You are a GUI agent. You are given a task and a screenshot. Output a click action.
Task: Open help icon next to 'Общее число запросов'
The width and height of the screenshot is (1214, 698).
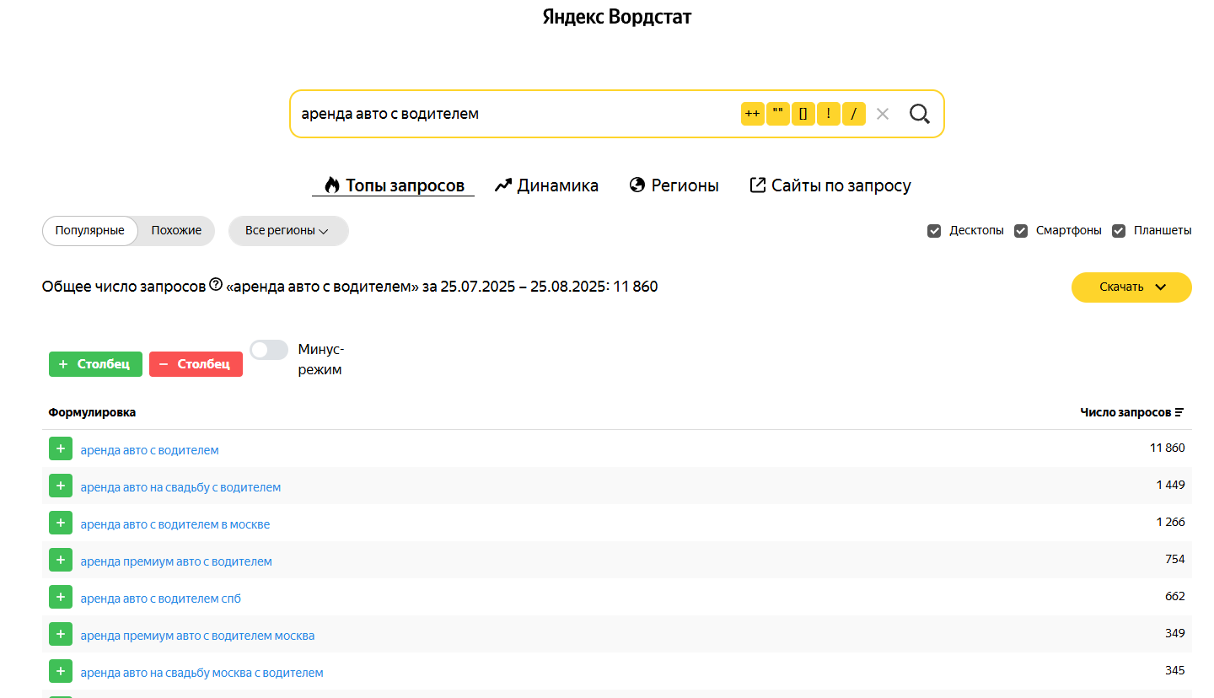(x=216, y=285)
